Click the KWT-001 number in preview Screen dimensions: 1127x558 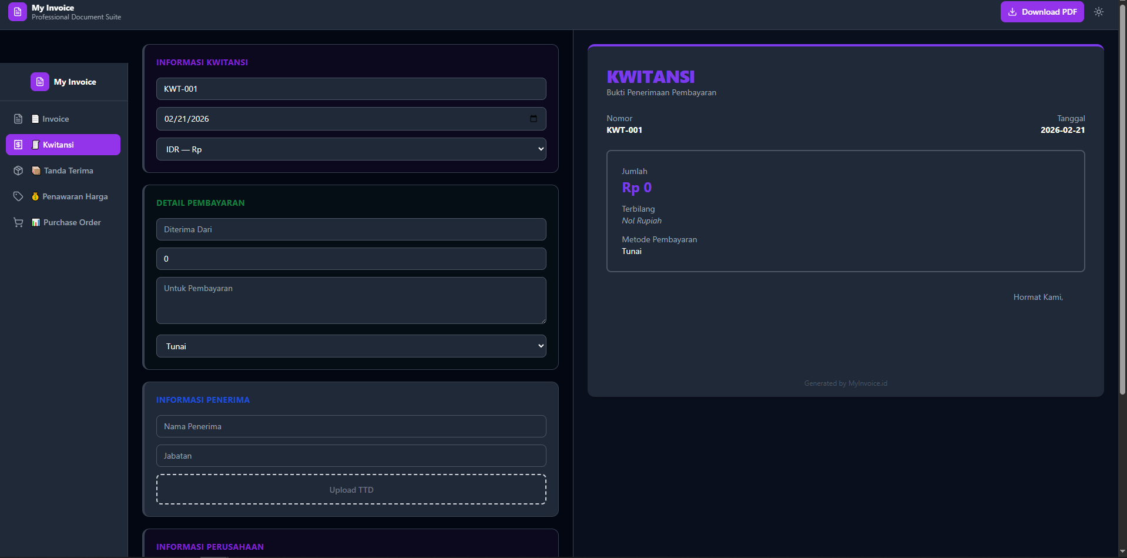pyautogui.click(x=624, y=130)
